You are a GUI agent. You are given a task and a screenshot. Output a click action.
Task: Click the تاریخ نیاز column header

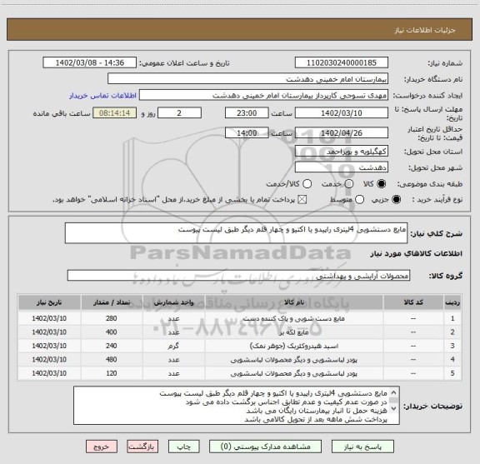tap(49, 302)
